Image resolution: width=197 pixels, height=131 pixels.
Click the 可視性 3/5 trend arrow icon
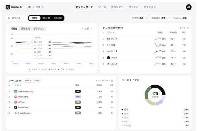(x=146, y=18)
